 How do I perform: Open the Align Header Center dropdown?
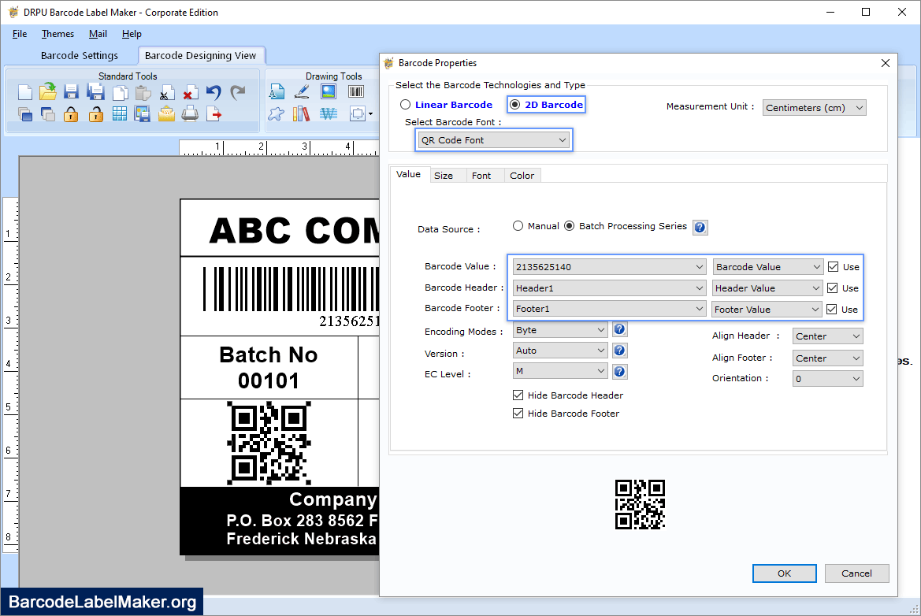pos(827,336)
